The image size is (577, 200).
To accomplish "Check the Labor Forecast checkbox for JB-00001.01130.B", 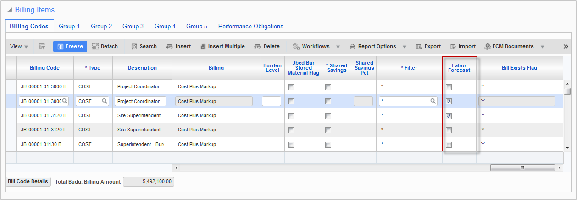I will pos(449,145).
